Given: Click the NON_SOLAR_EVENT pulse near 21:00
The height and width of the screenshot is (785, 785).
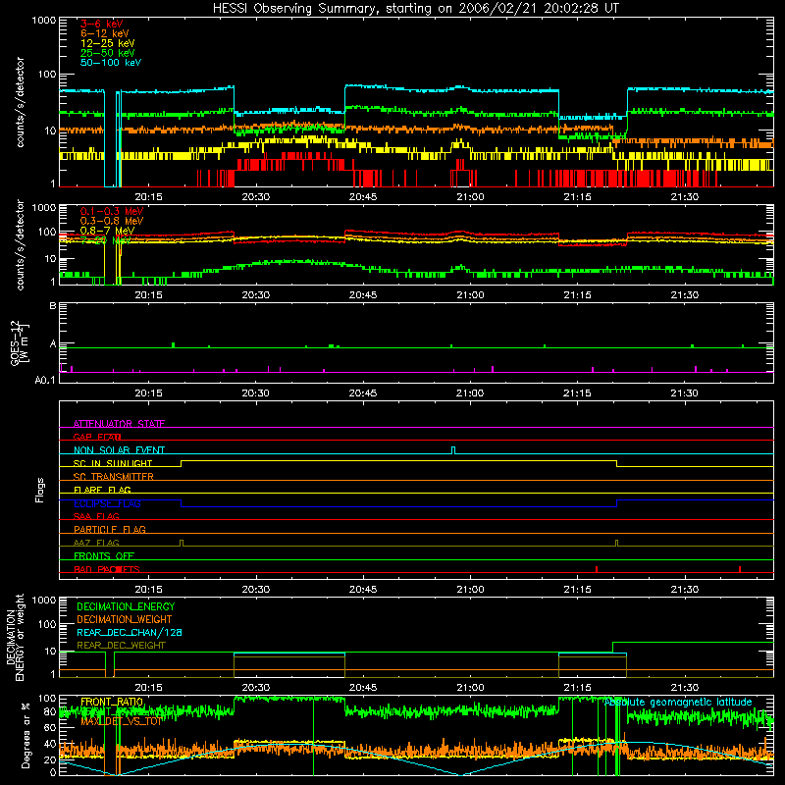Looking at the screenshot, I should coord(453,450).
